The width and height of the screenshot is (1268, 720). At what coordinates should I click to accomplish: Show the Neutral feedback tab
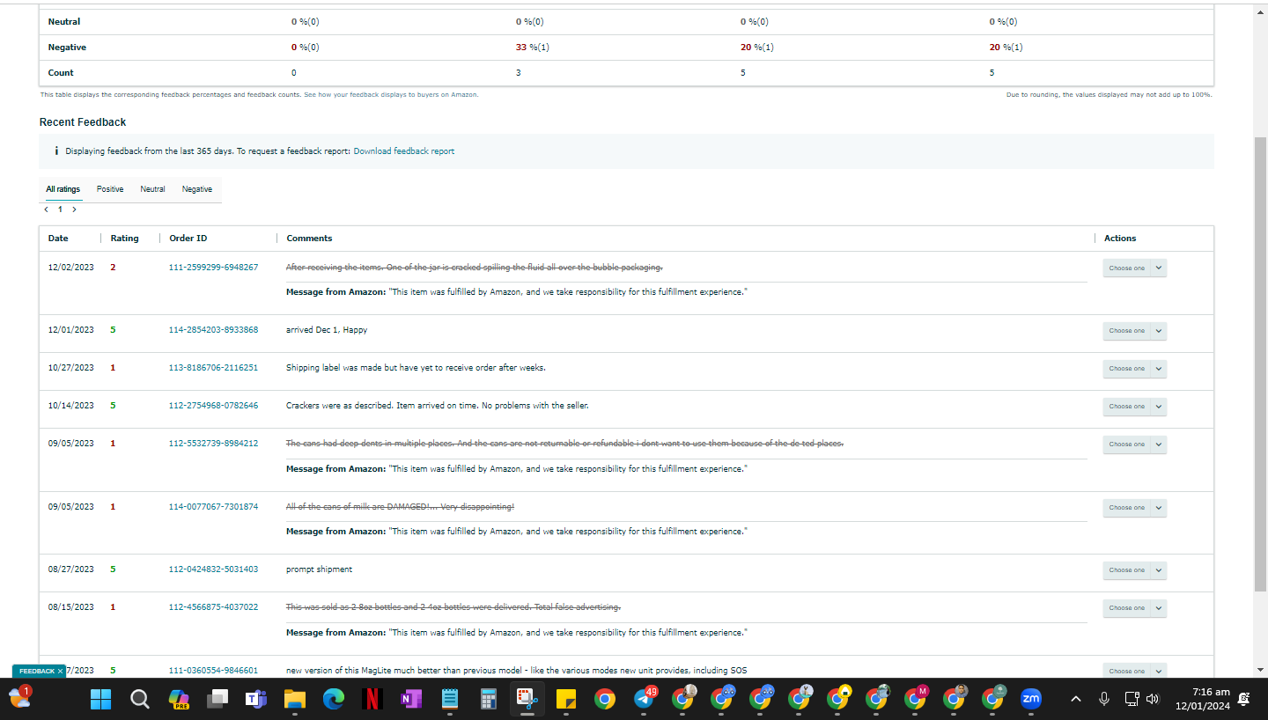click(x=152, y=189)
